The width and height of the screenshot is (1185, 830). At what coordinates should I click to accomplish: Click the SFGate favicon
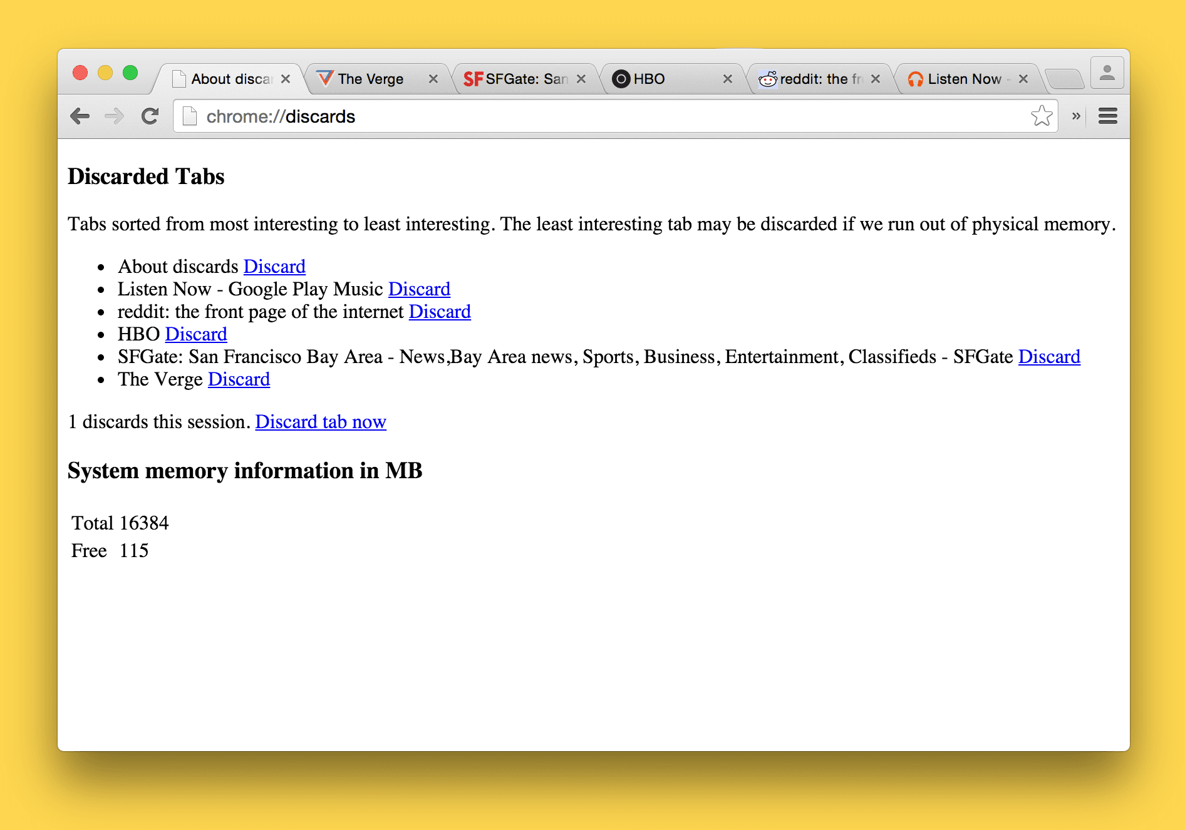(473, 78)
